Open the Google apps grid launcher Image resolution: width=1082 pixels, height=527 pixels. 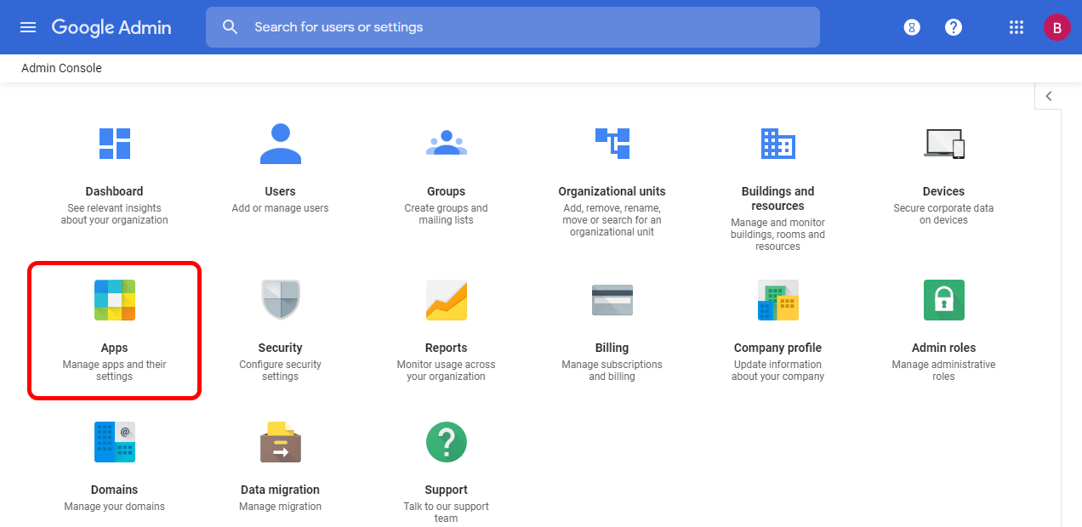click(1016, 27)
